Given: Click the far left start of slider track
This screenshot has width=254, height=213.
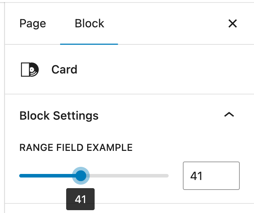Looking at the screenshot, I should (x=21, y=175).
